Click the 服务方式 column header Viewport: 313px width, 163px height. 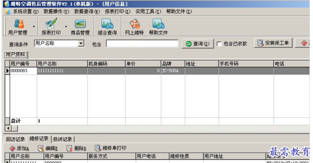[x=112, y=156]
